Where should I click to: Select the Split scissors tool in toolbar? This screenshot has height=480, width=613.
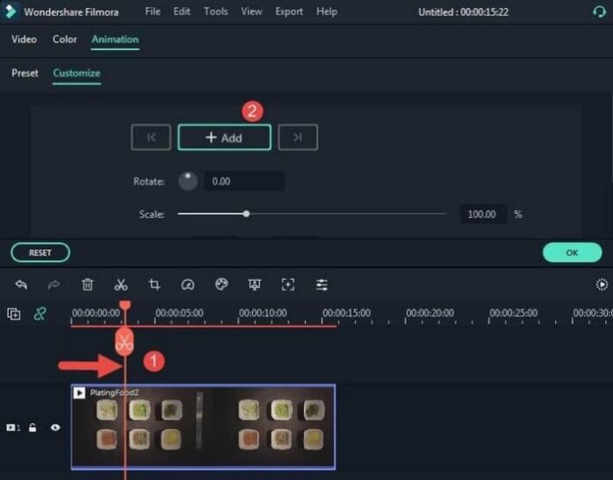121,284
